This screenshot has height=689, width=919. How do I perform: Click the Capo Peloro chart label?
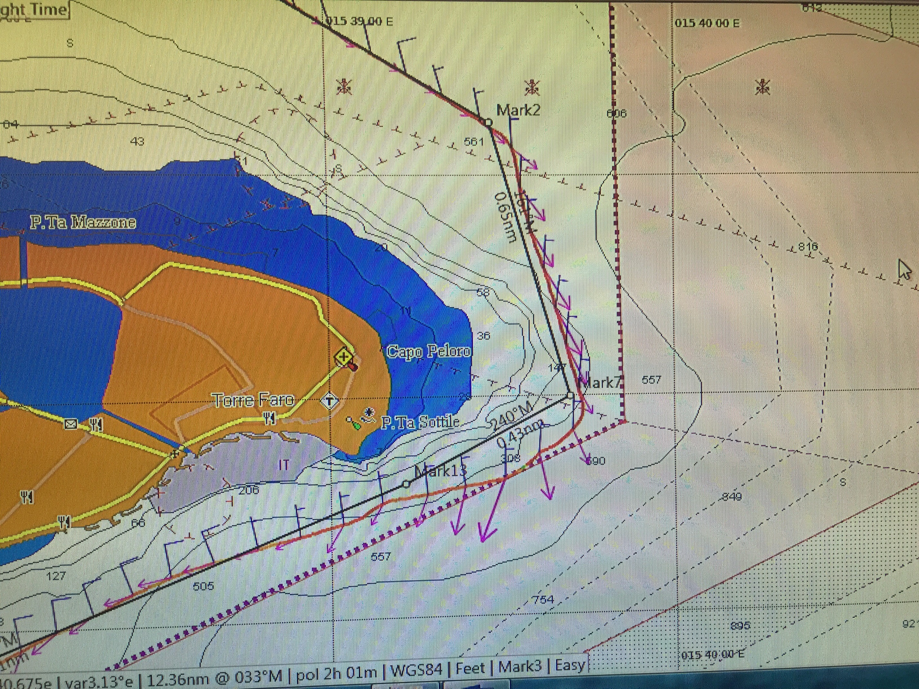tap(429, 351)
